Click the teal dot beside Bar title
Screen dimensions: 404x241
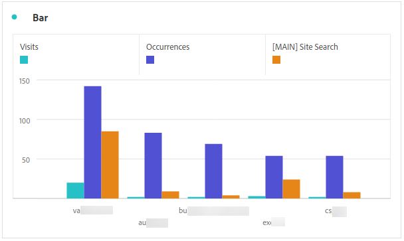click(x=14, y=17)
